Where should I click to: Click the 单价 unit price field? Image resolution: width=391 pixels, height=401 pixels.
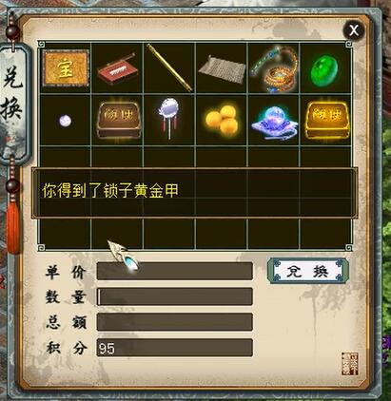click(175, 271)
